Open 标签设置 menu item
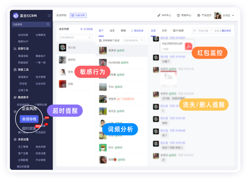248x180 pixels. [41, 153]
